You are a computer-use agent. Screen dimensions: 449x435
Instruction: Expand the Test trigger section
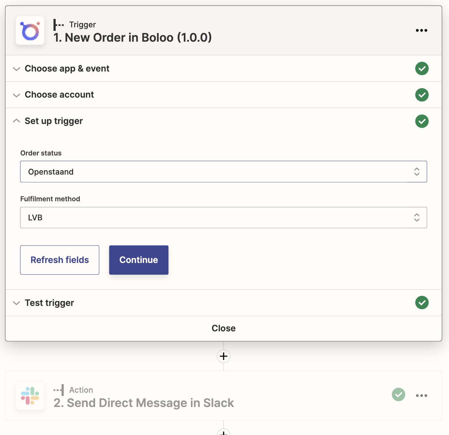[x=224, y=303]
